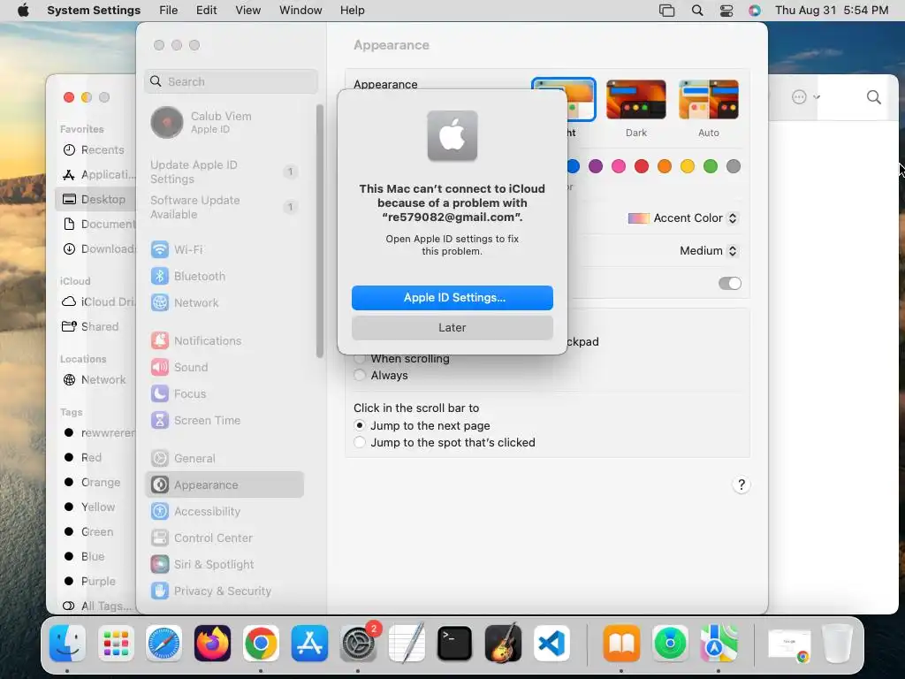Viewport: 905px width, 679px height.
Task: Choose graphite accent color
Action: coord(734,166)
